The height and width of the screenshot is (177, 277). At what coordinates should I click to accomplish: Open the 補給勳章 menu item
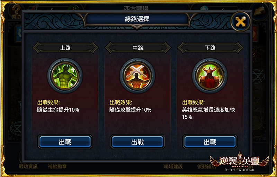click(57, 166)
